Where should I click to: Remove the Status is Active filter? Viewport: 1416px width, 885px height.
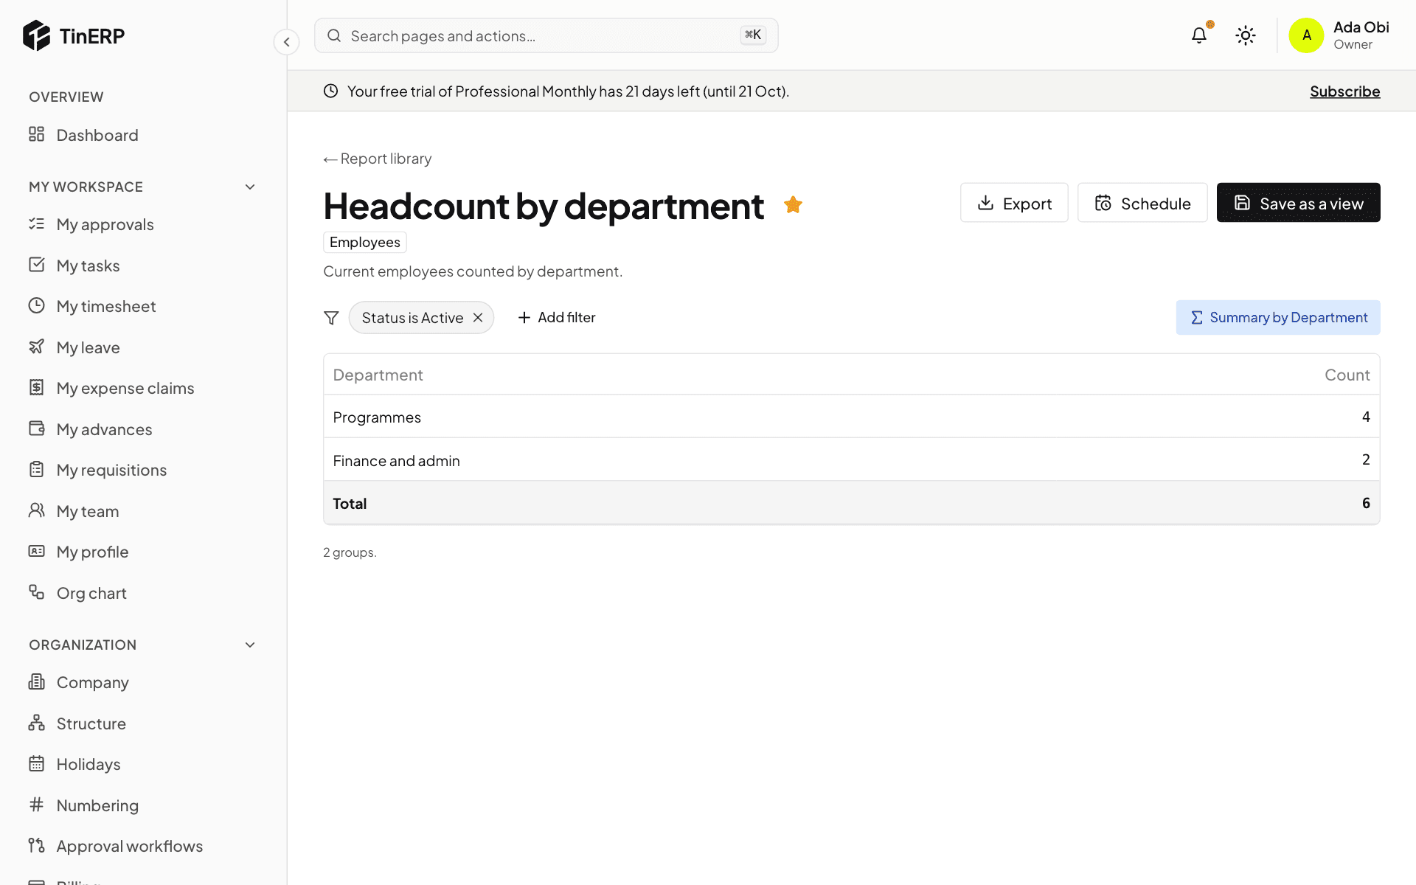(x=478, y=318)
